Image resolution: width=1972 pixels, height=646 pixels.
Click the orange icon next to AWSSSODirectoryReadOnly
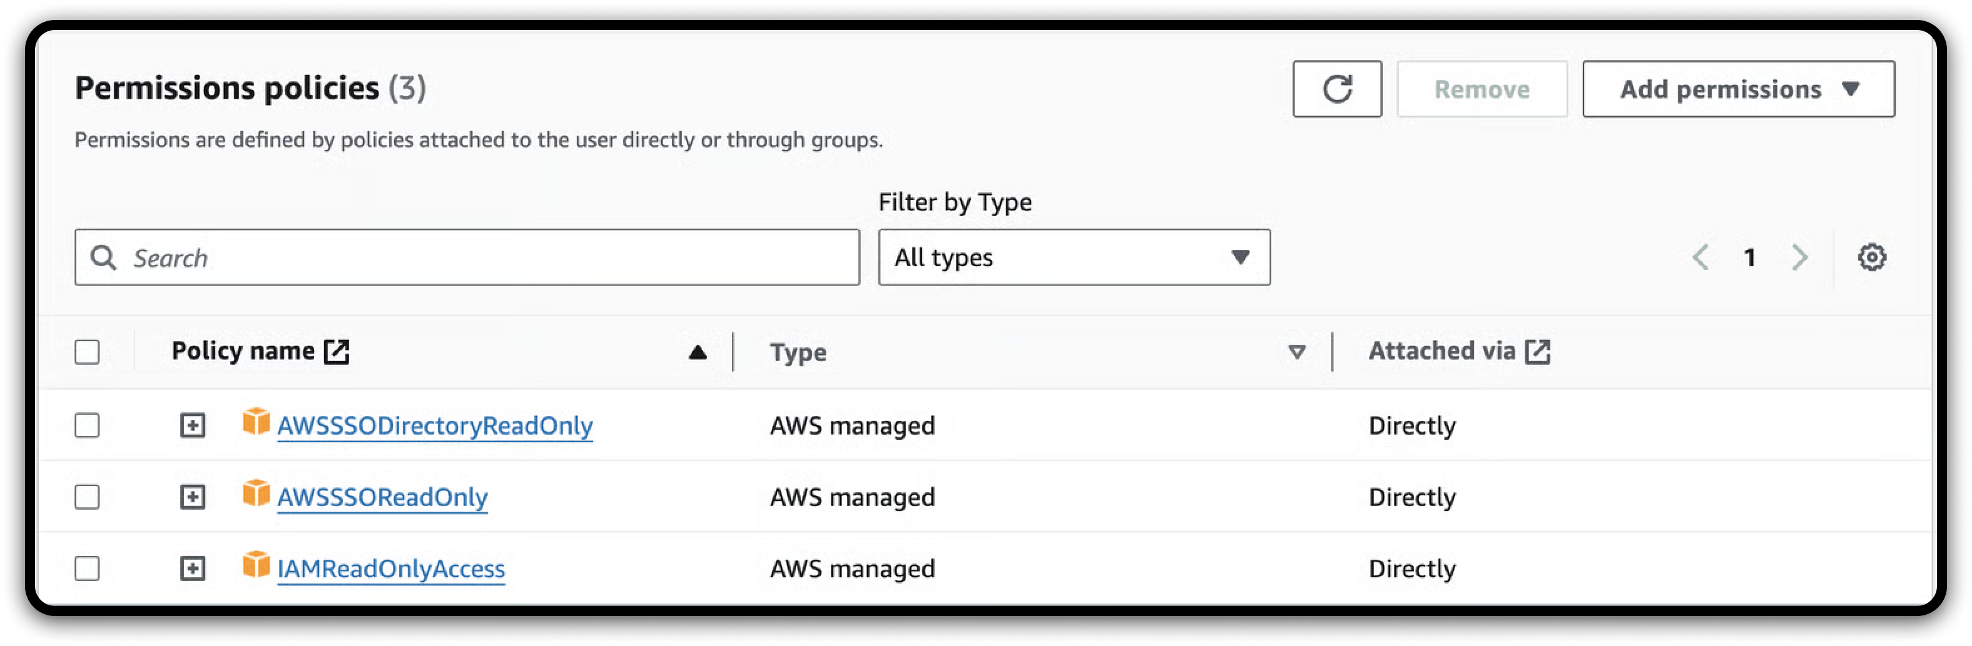click(x=257, y=421)
